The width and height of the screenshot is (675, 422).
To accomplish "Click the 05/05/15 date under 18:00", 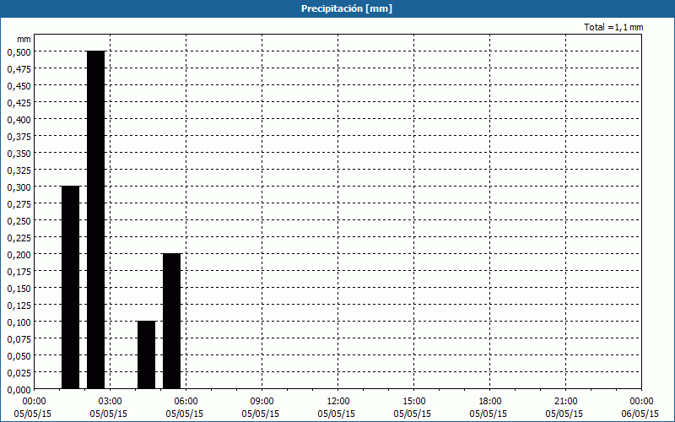I will 489,414.
